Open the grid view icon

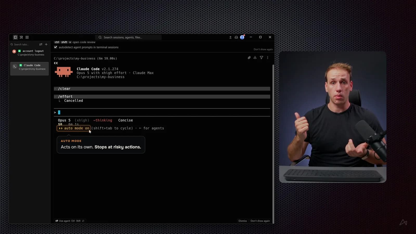click(x=27, y=37)
